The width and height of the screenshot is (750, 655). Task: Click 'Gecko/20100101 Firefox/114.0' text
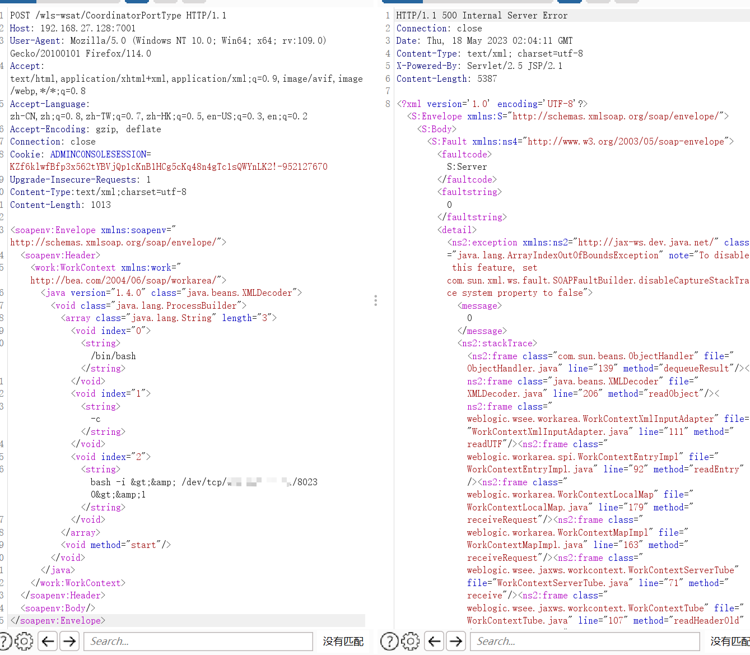(81, 54)
